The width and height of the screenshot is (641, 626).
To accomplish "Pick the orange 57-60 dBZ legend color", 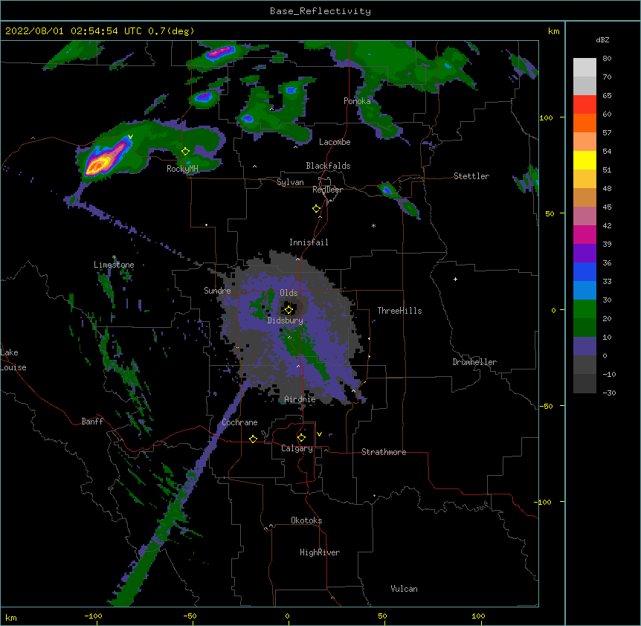I will click(584, 123).
